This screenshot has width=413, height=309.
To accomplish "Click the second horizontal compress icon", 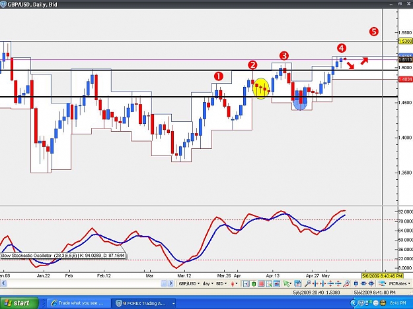I will coord(323,283).
